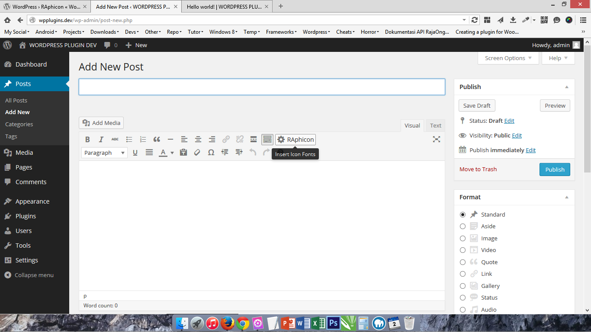Select the Status post format
This screenshot has height=332, width=591.
click(463, 297)
